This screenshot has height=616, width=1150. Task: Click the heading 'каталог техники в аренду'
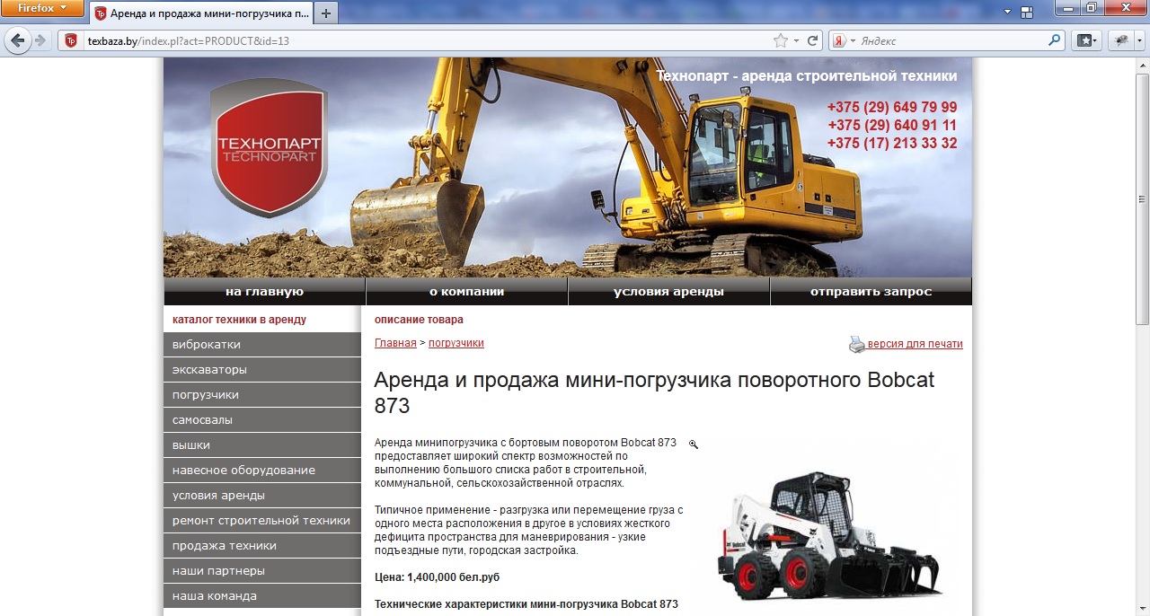tap(239, 320)
